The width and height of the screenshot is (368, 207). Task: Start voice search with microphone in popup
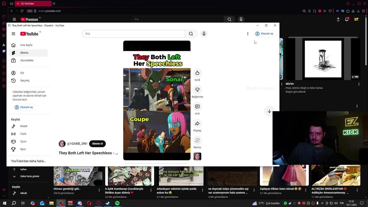coord(204,34)
